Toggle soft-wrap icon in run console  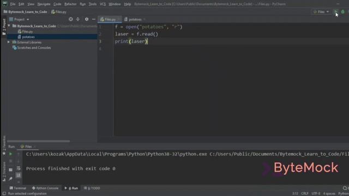coord(19,168)
